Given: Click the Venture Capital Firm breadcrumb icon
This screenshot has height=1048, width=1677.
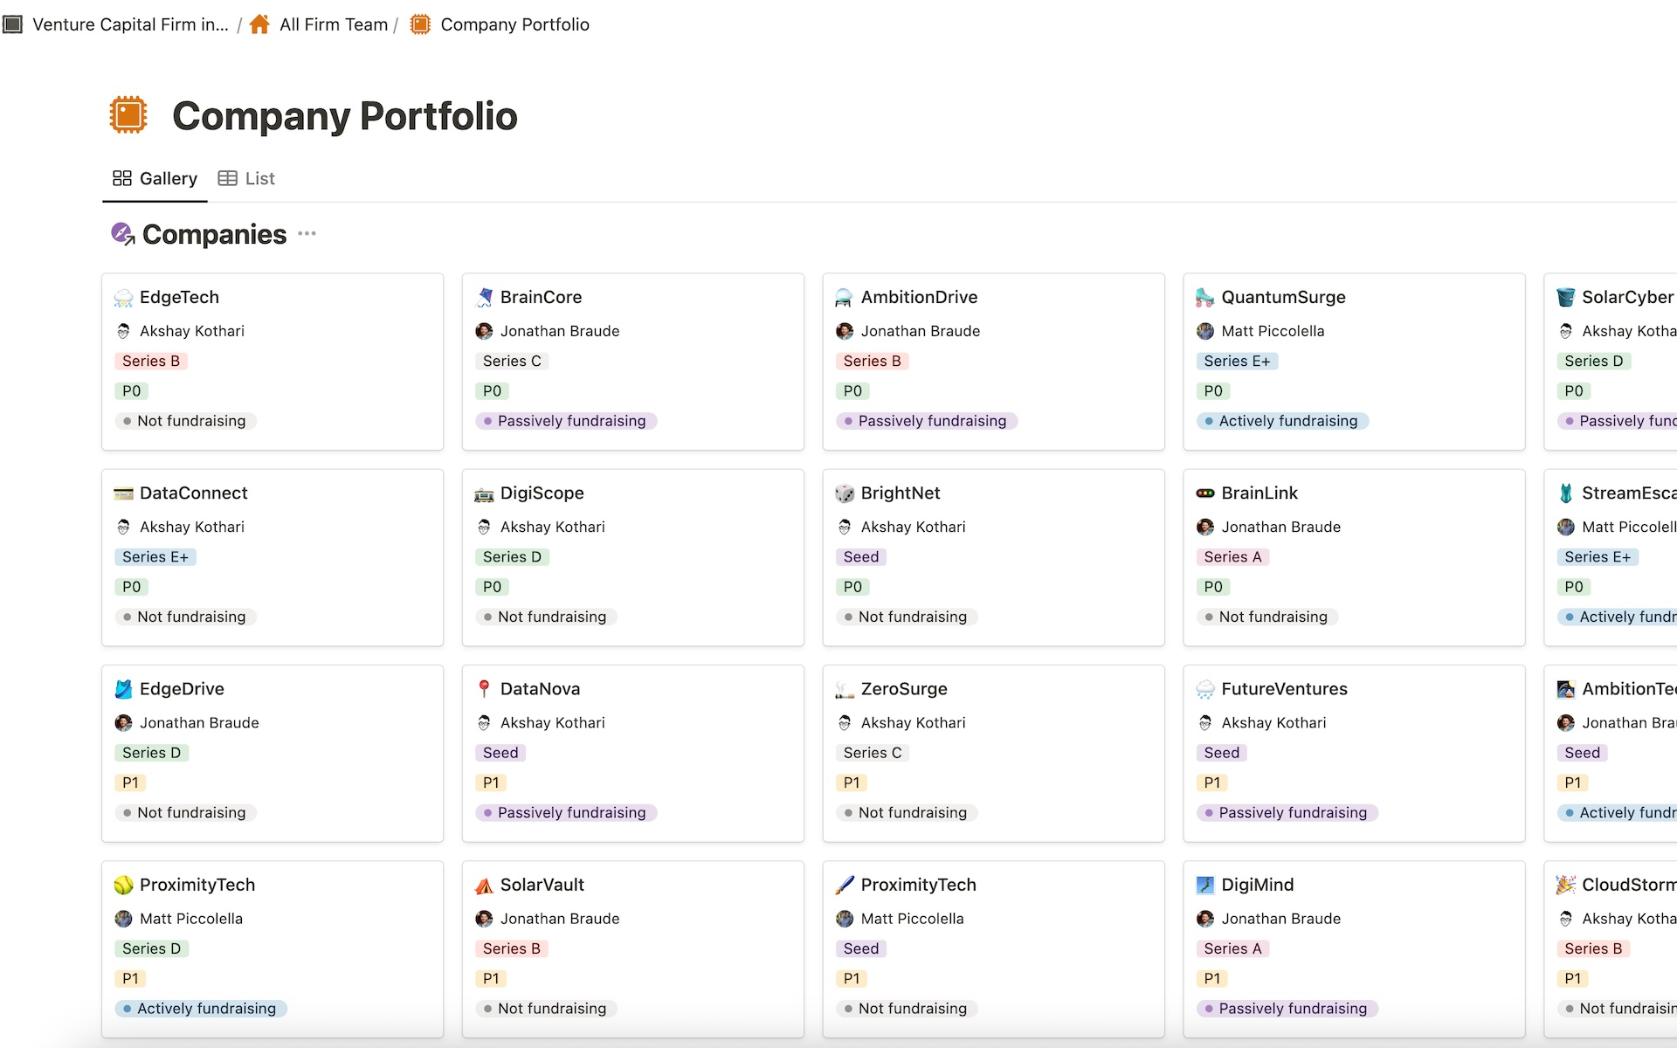Looking at the screenshot, I should 13,24.
